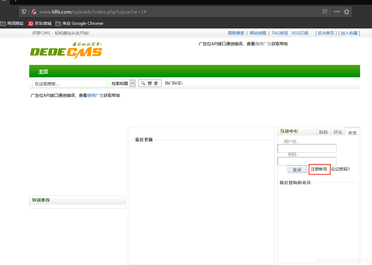Switch to the 踩踩 tab
Image resolution: width=372 pixels, height=265 pixels.
point(323,132)
